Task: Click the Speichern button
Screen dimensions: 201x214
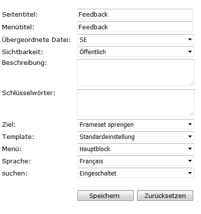Action: (105, 195)
